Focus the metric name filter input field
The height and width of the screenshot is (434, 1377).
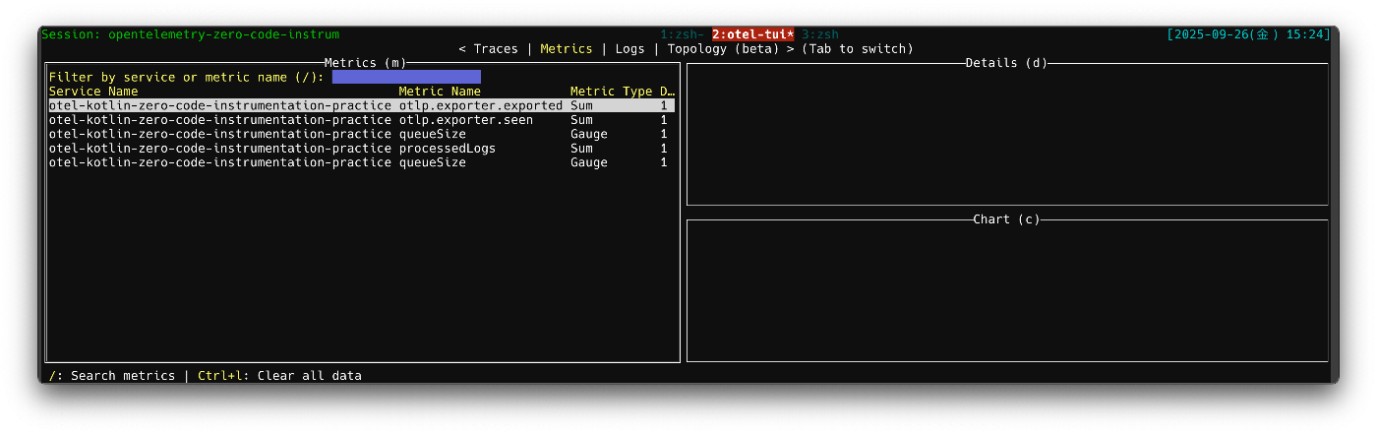(406, 77)
